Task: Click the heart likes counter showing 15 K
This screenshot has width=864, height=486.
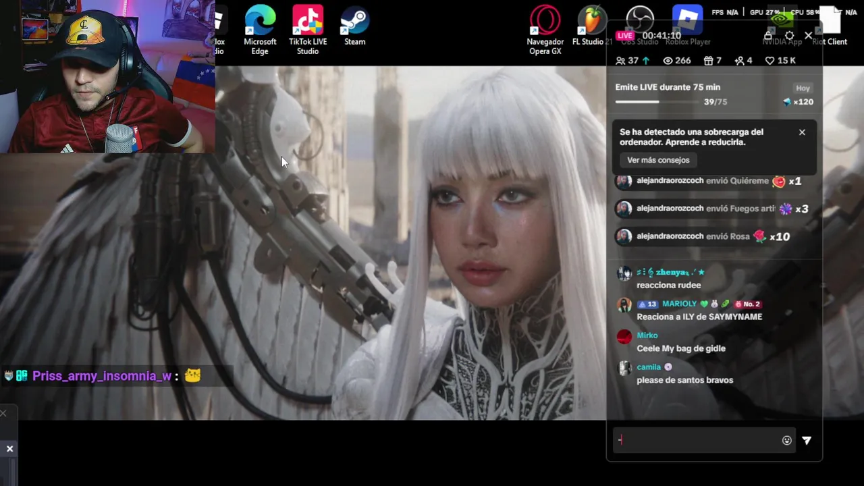Action: 780,61
